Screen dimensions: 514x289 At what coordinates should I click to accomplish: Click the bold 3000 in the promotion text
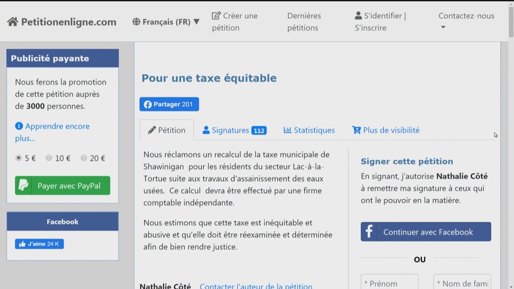[x=35, y=106]
